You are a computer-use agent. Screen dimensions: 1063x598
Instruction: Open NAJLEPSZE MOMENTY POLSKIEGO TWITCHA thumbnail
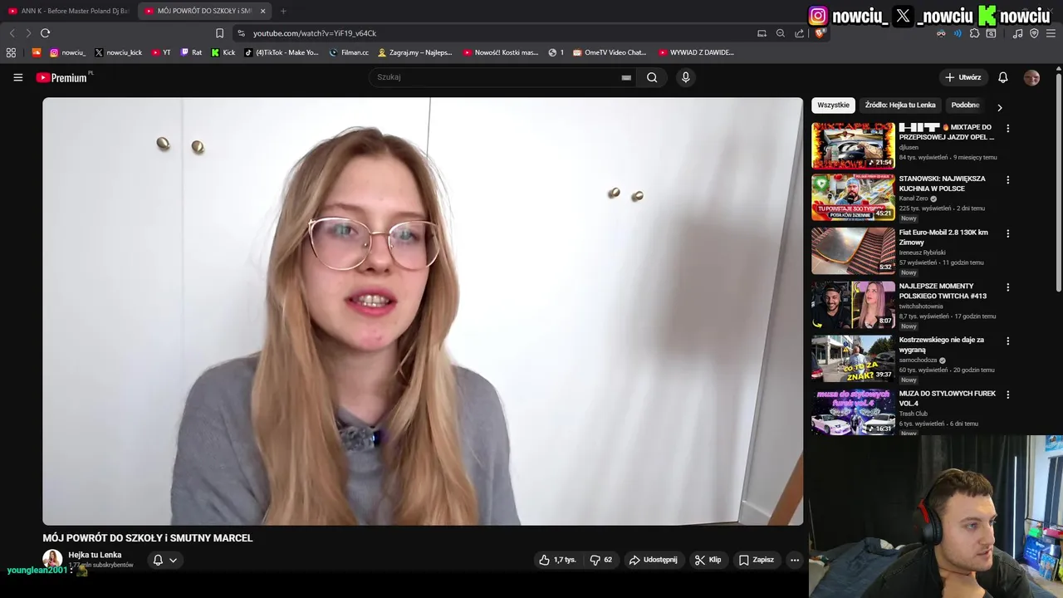(853, 305)
